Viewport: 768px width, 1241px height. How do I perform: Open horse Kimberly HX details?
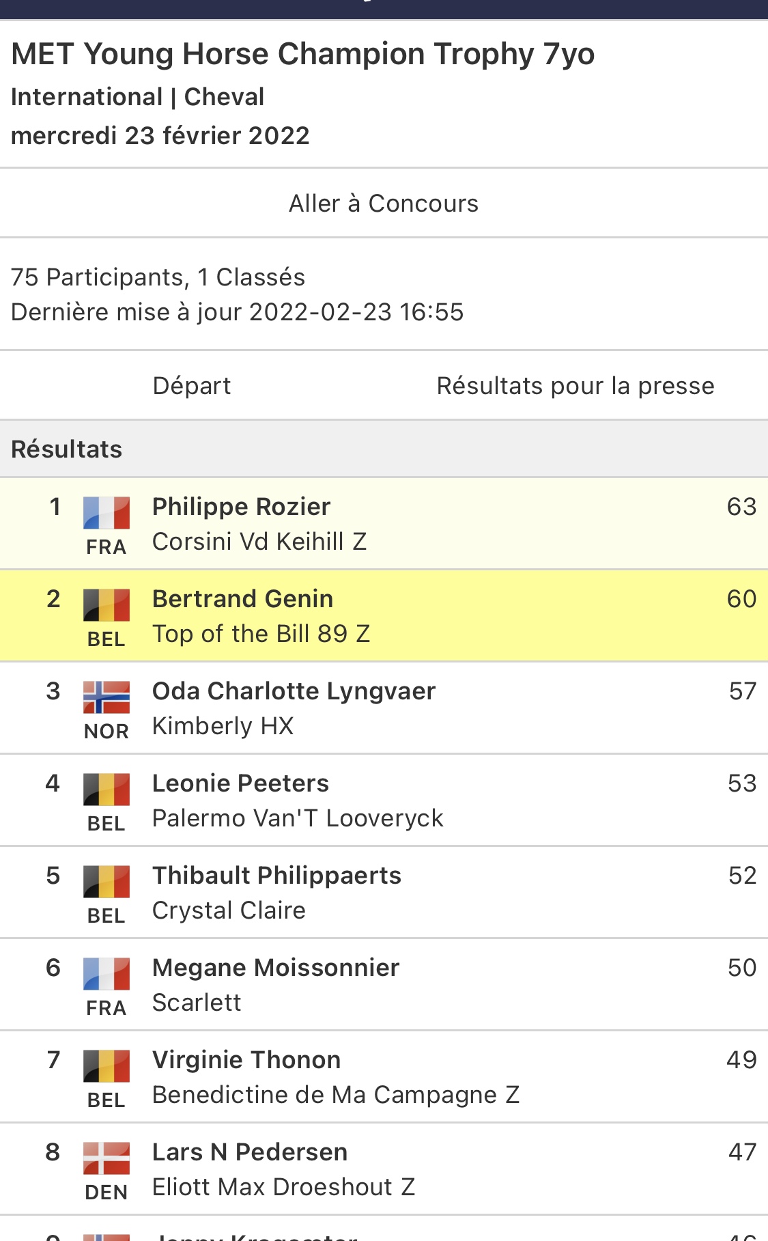point(223,726)
